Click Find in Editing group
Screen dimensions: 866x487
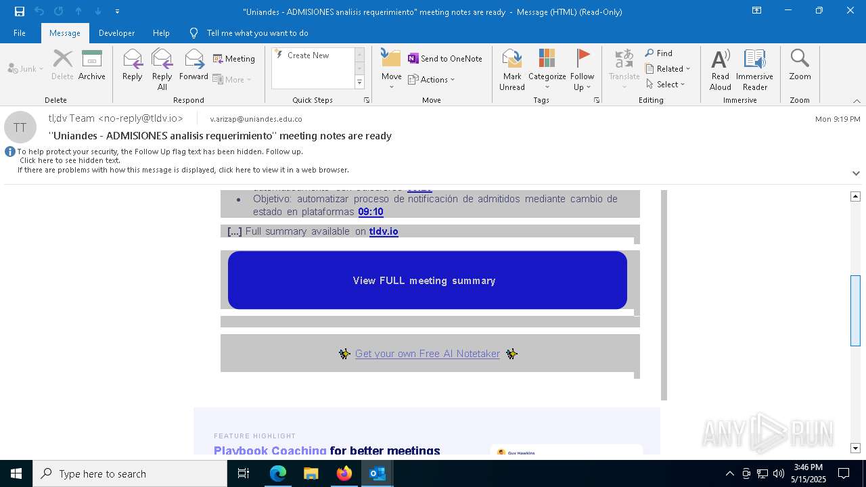659,53
